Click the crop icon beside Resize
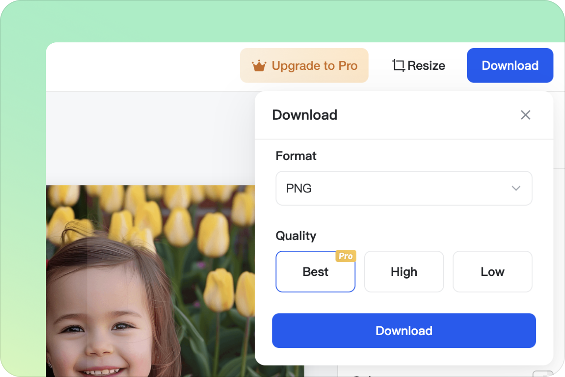 (x=399, y=66)
